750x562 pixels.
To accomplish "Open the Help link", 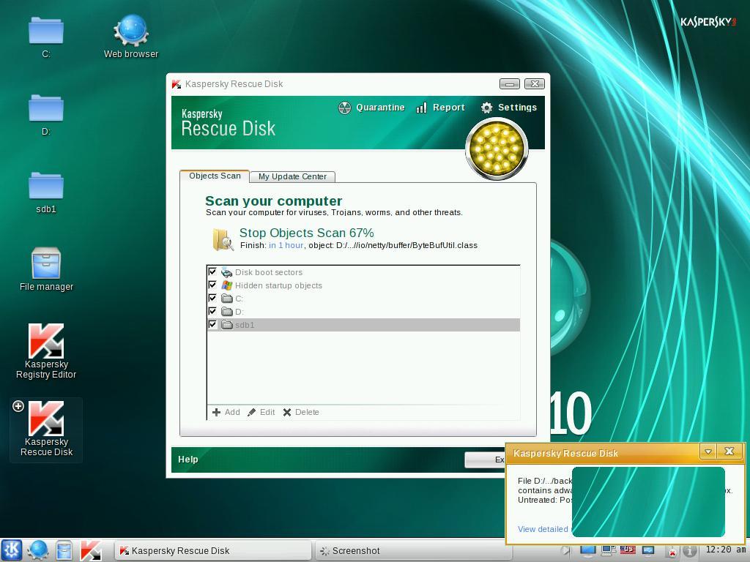I will tap(188, 460).
